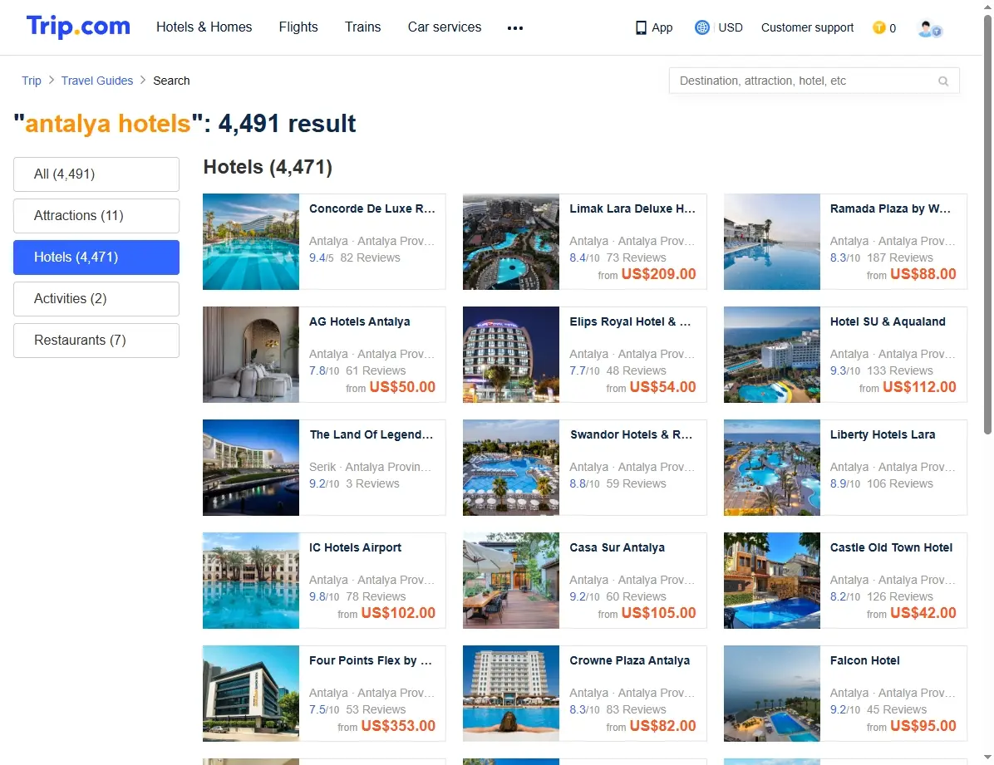This screenshot has width=994, height=765.
Task: Open The Land Of Legends title
Action: pos(372,434)
